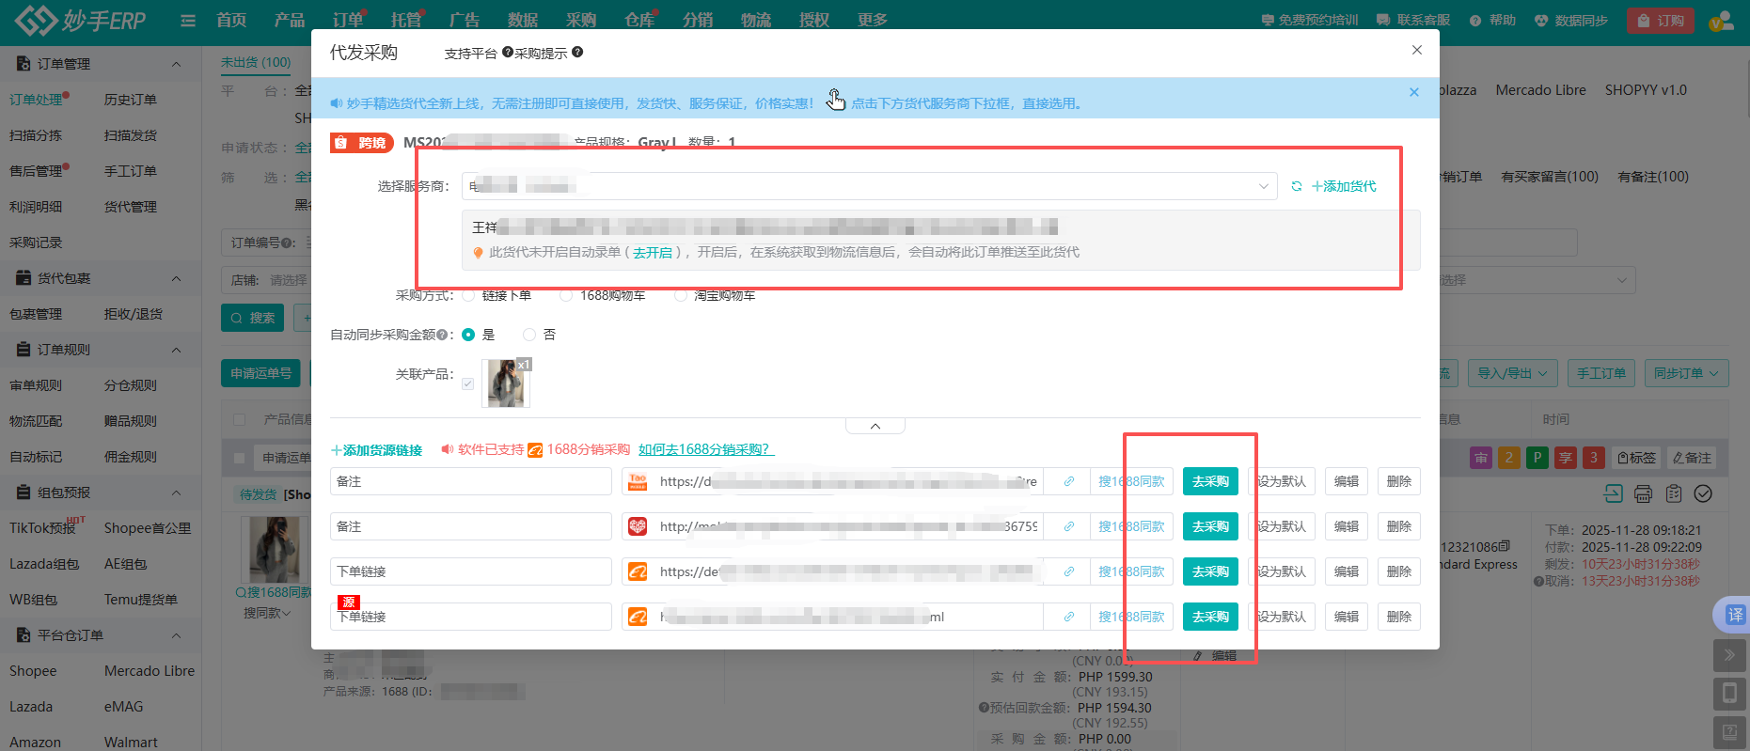Viewport: 1750px width, 751px height.
Task: Click the printer icon in the order row
Action: pos(1643,493)
